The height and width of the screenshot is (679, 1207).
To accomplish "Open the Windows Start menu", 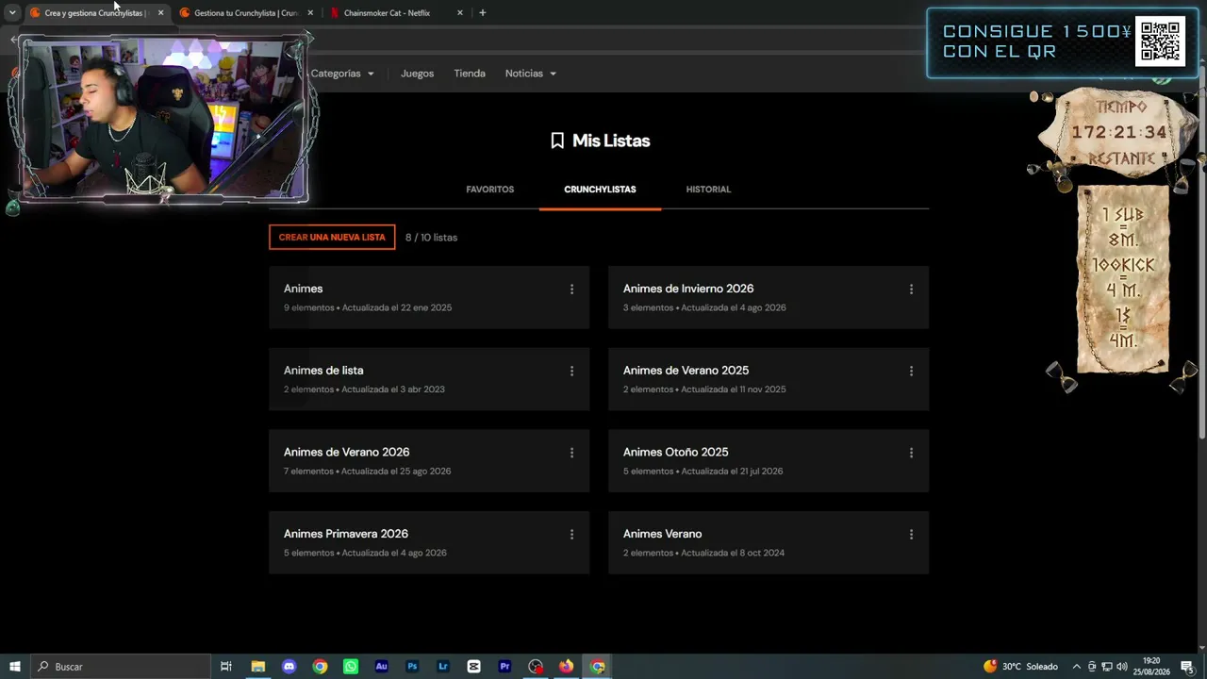I will (15, 667).
